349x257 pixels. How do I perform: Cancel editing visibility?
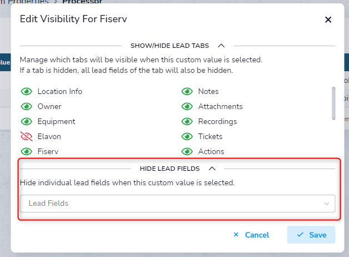pyautogui.click(x=251, y=235)
